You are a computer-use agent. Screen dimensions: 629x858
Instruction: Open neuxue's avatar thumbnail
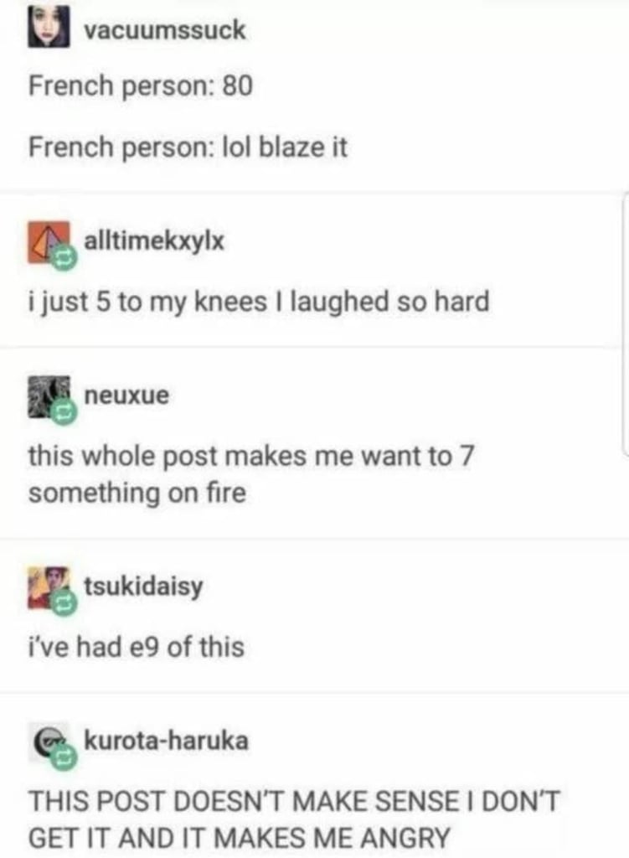tap(49, 397)
